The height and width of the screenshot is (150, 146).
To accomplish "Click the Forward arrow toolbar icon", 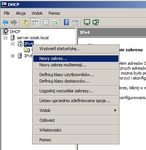I will point(14,22).
